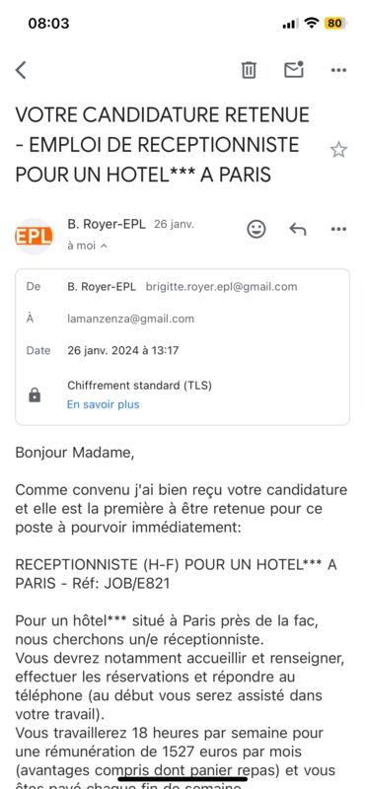Tap the encryption padlock icon
The image size is (365, 789).
point(35,395)
